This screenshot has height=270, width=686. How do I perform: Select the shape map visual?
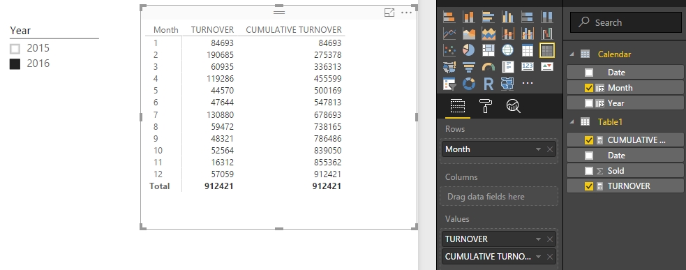508,83
